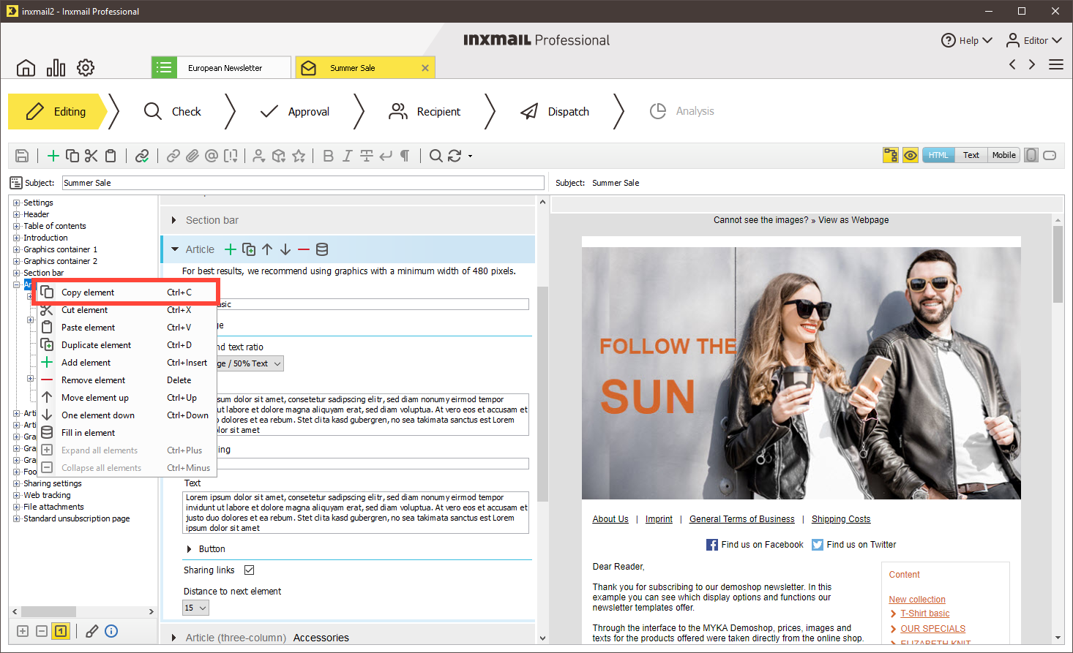Image resolution: width=1073 pixels, height=653 pixels.
Task: Open the Editor user dropdown
Action: point(1034,40)
